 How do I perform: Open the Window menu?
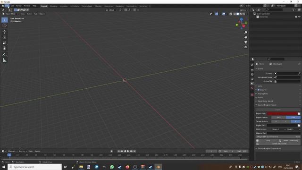click(x=27, y=6)
